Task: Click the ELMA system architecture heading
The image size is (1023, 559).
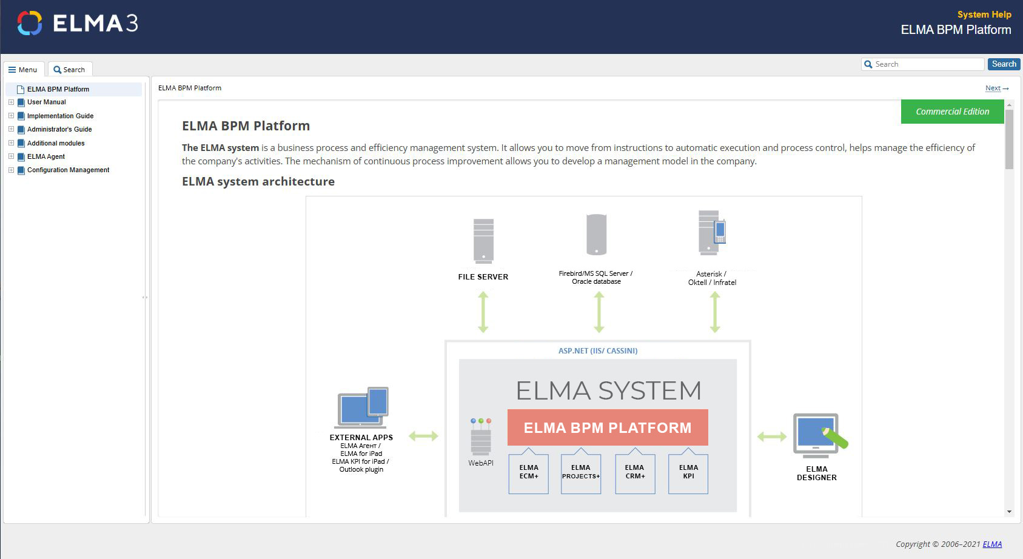Action: tap(258, 181)
